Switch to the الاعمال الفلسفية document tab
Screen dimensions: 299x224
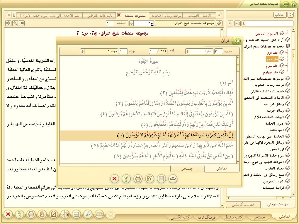pos(199,16)
